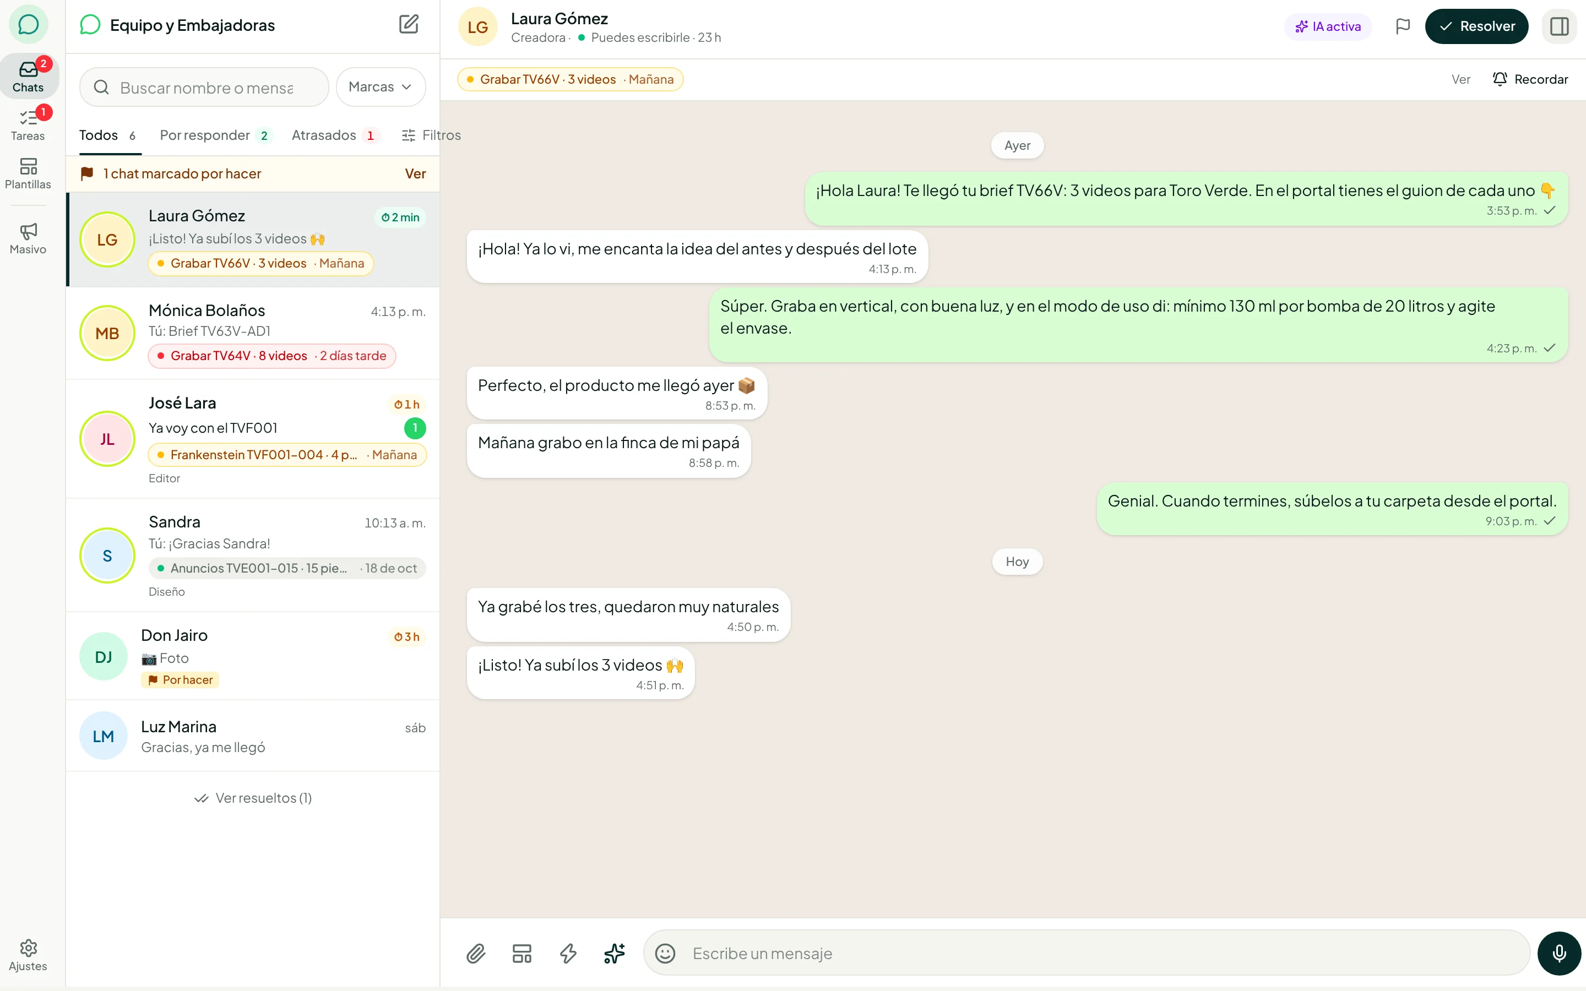Screen dimensions: 1586x991
Task: Open the Marcas dropdown
Action: pyautogui.click(x=381, y=86)
